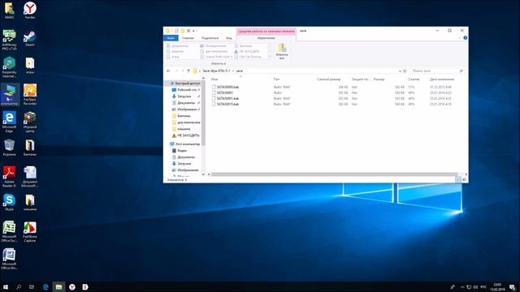This screenshot has height=292, width=520.
Task: Open the Steam desktop shortcut
Action: coord(30,38)
